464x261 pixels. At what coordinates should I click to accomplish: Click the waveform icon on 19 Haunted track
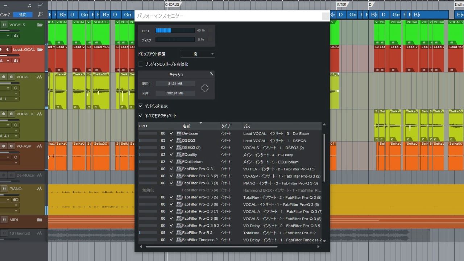(x=39, y=233)
